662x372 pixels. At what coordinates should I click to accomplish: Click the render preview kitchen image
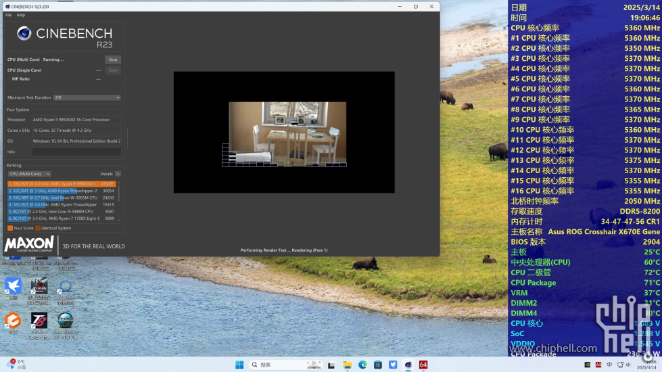click(x=287, y=134)
